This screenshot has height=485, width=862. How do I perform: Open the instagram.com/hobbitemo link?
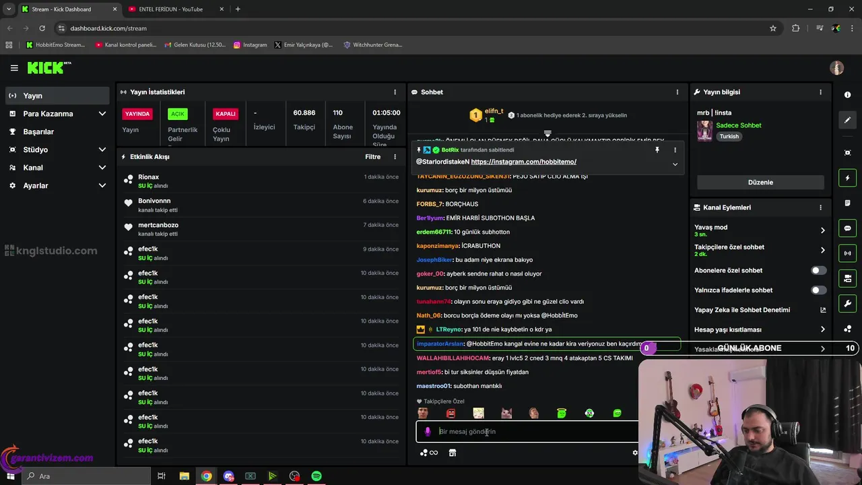pos(523,162)
